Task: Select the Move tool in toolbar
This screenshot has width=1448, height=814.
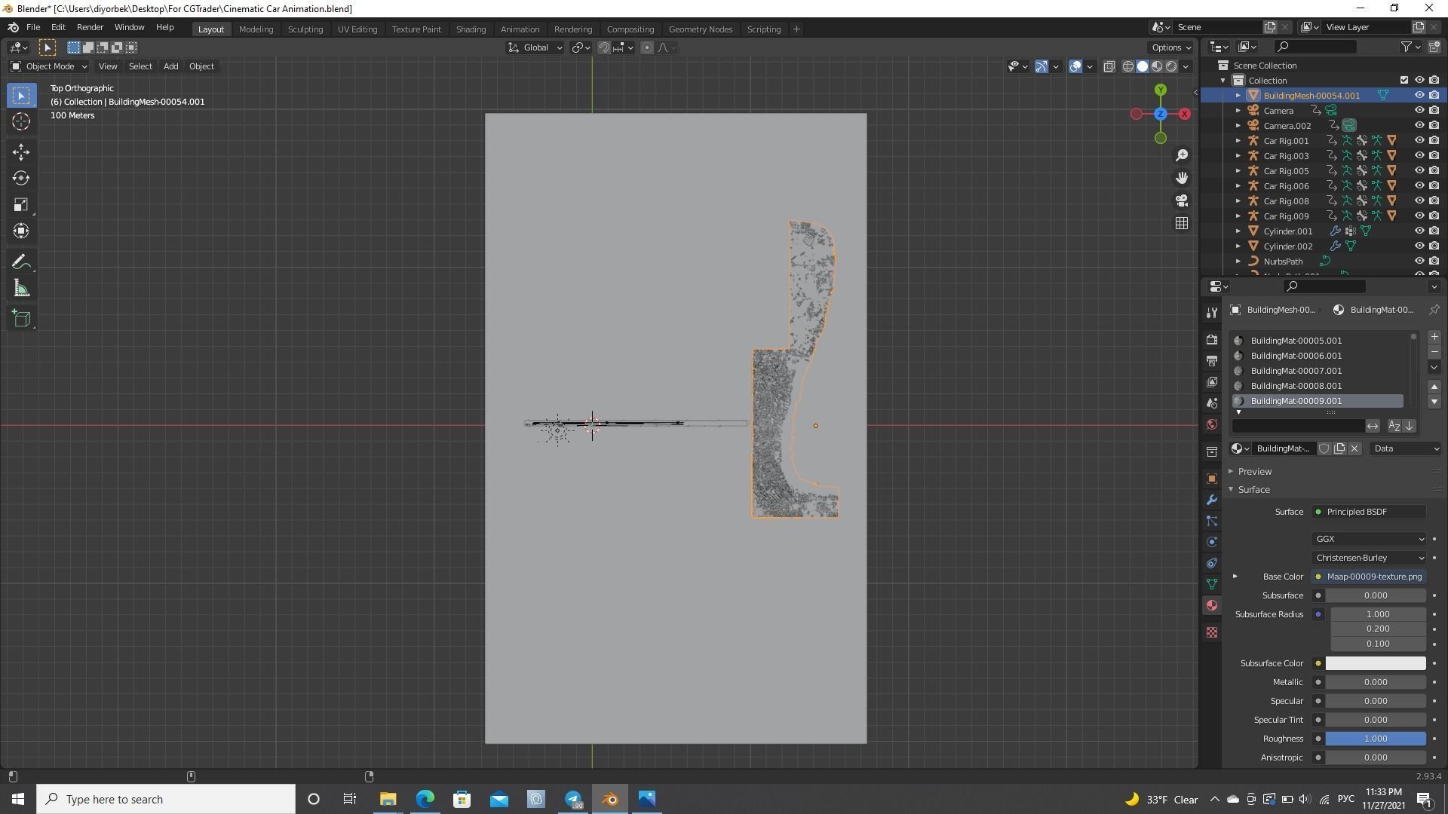Action: 21,151
